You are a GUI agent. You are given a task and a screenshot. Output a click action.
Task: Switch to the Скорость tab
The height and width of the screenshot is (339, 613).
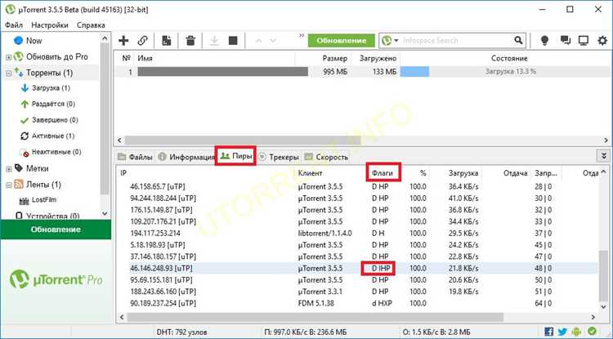(x=326, y=157)
